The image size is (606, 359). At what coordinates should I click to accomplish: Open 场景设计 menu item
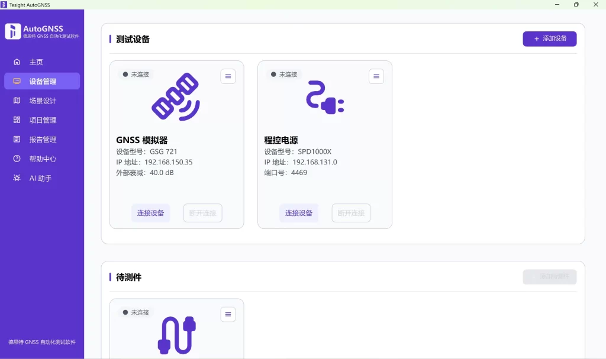42,101
